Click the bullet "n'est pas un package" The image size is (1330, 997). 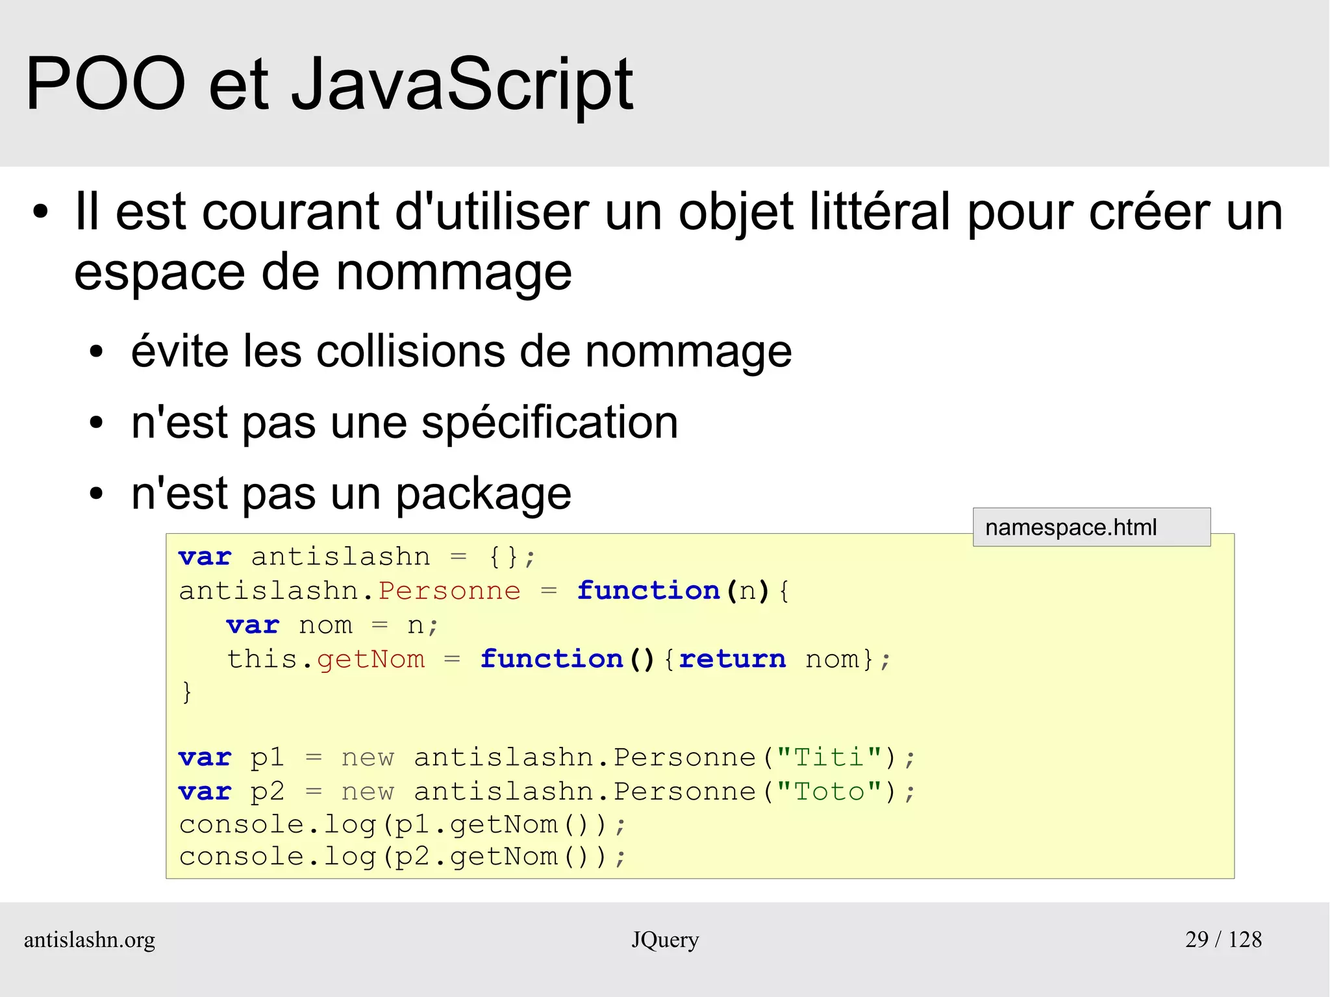pyautogui.click(x=351, y=494)
